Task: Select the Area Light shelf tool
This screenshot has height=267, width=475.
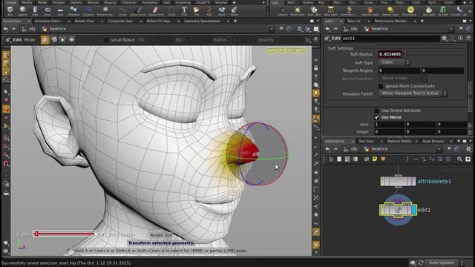Action: pos(330,11)
